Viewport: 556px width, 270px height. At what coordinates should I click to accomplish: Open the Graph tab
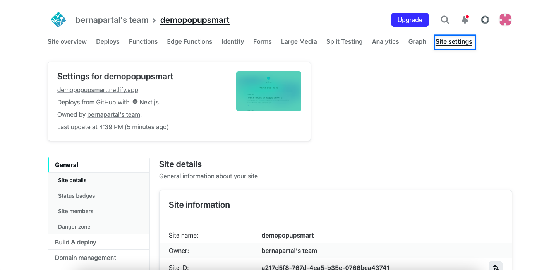coord(417,42)
